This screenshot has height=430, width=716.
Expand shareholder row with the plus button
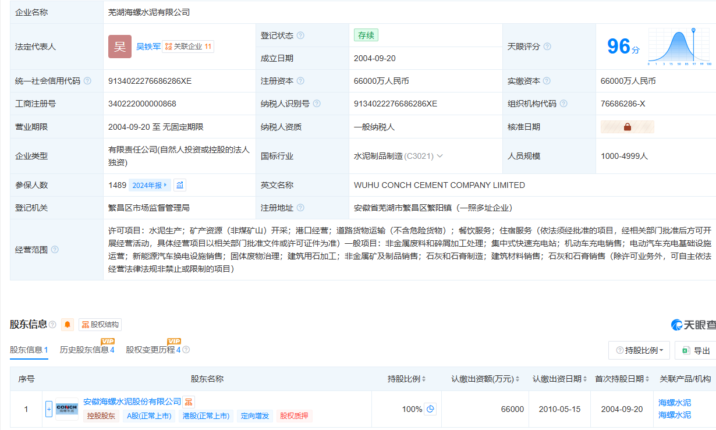coord(49,409)
